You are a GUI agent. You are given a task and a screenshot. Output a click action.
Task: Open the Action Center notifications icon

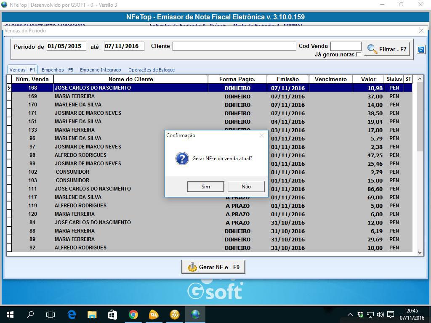[390, 315]
